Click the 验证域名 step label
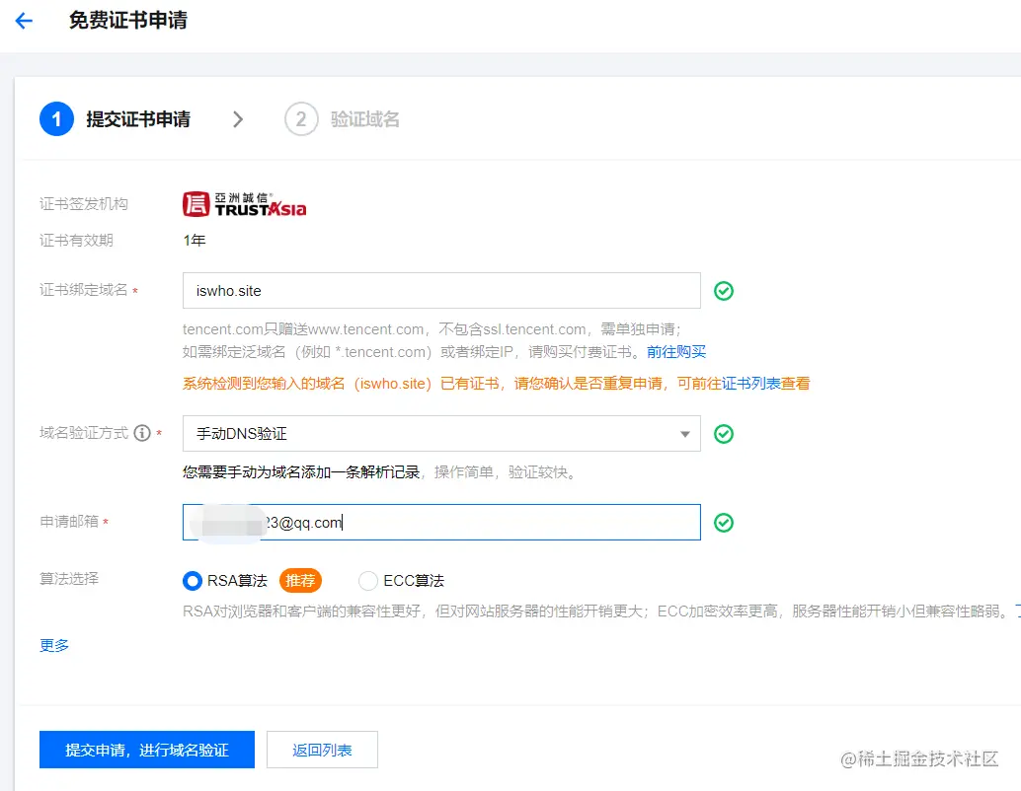The height and width of the screenshot is (791, 1021). pos(365,119)
